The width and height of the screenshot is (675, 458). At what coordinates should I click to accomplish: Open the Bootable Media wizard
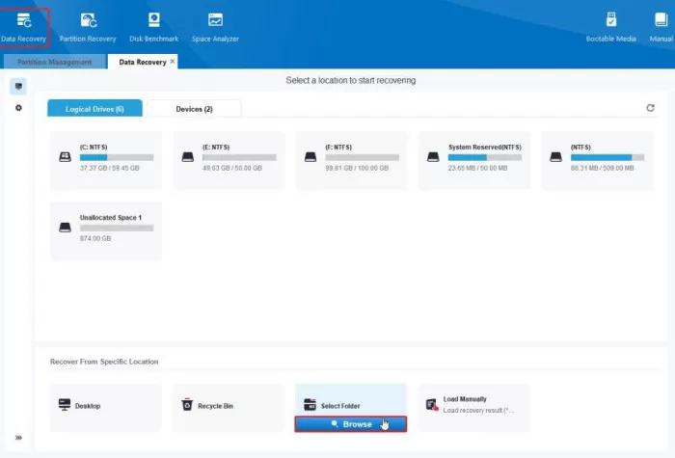point(610,28)
